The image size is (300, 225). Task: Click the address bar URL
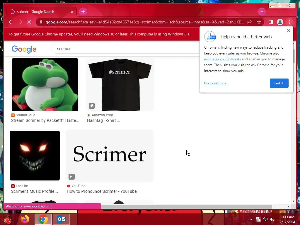pos(144,22)
